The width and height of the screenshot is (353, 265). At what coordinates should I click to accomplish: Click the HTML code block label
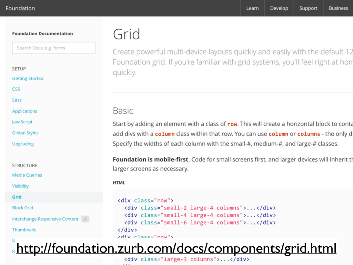click(x=119, y=183)
